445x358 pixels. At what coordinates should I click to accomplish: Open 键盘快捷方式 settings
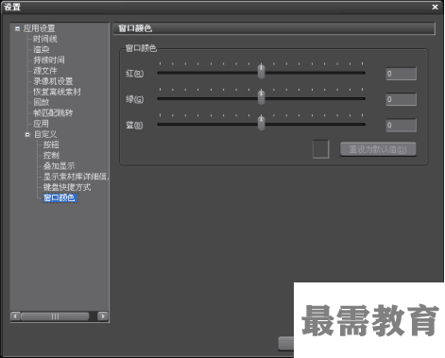point(67,187)
